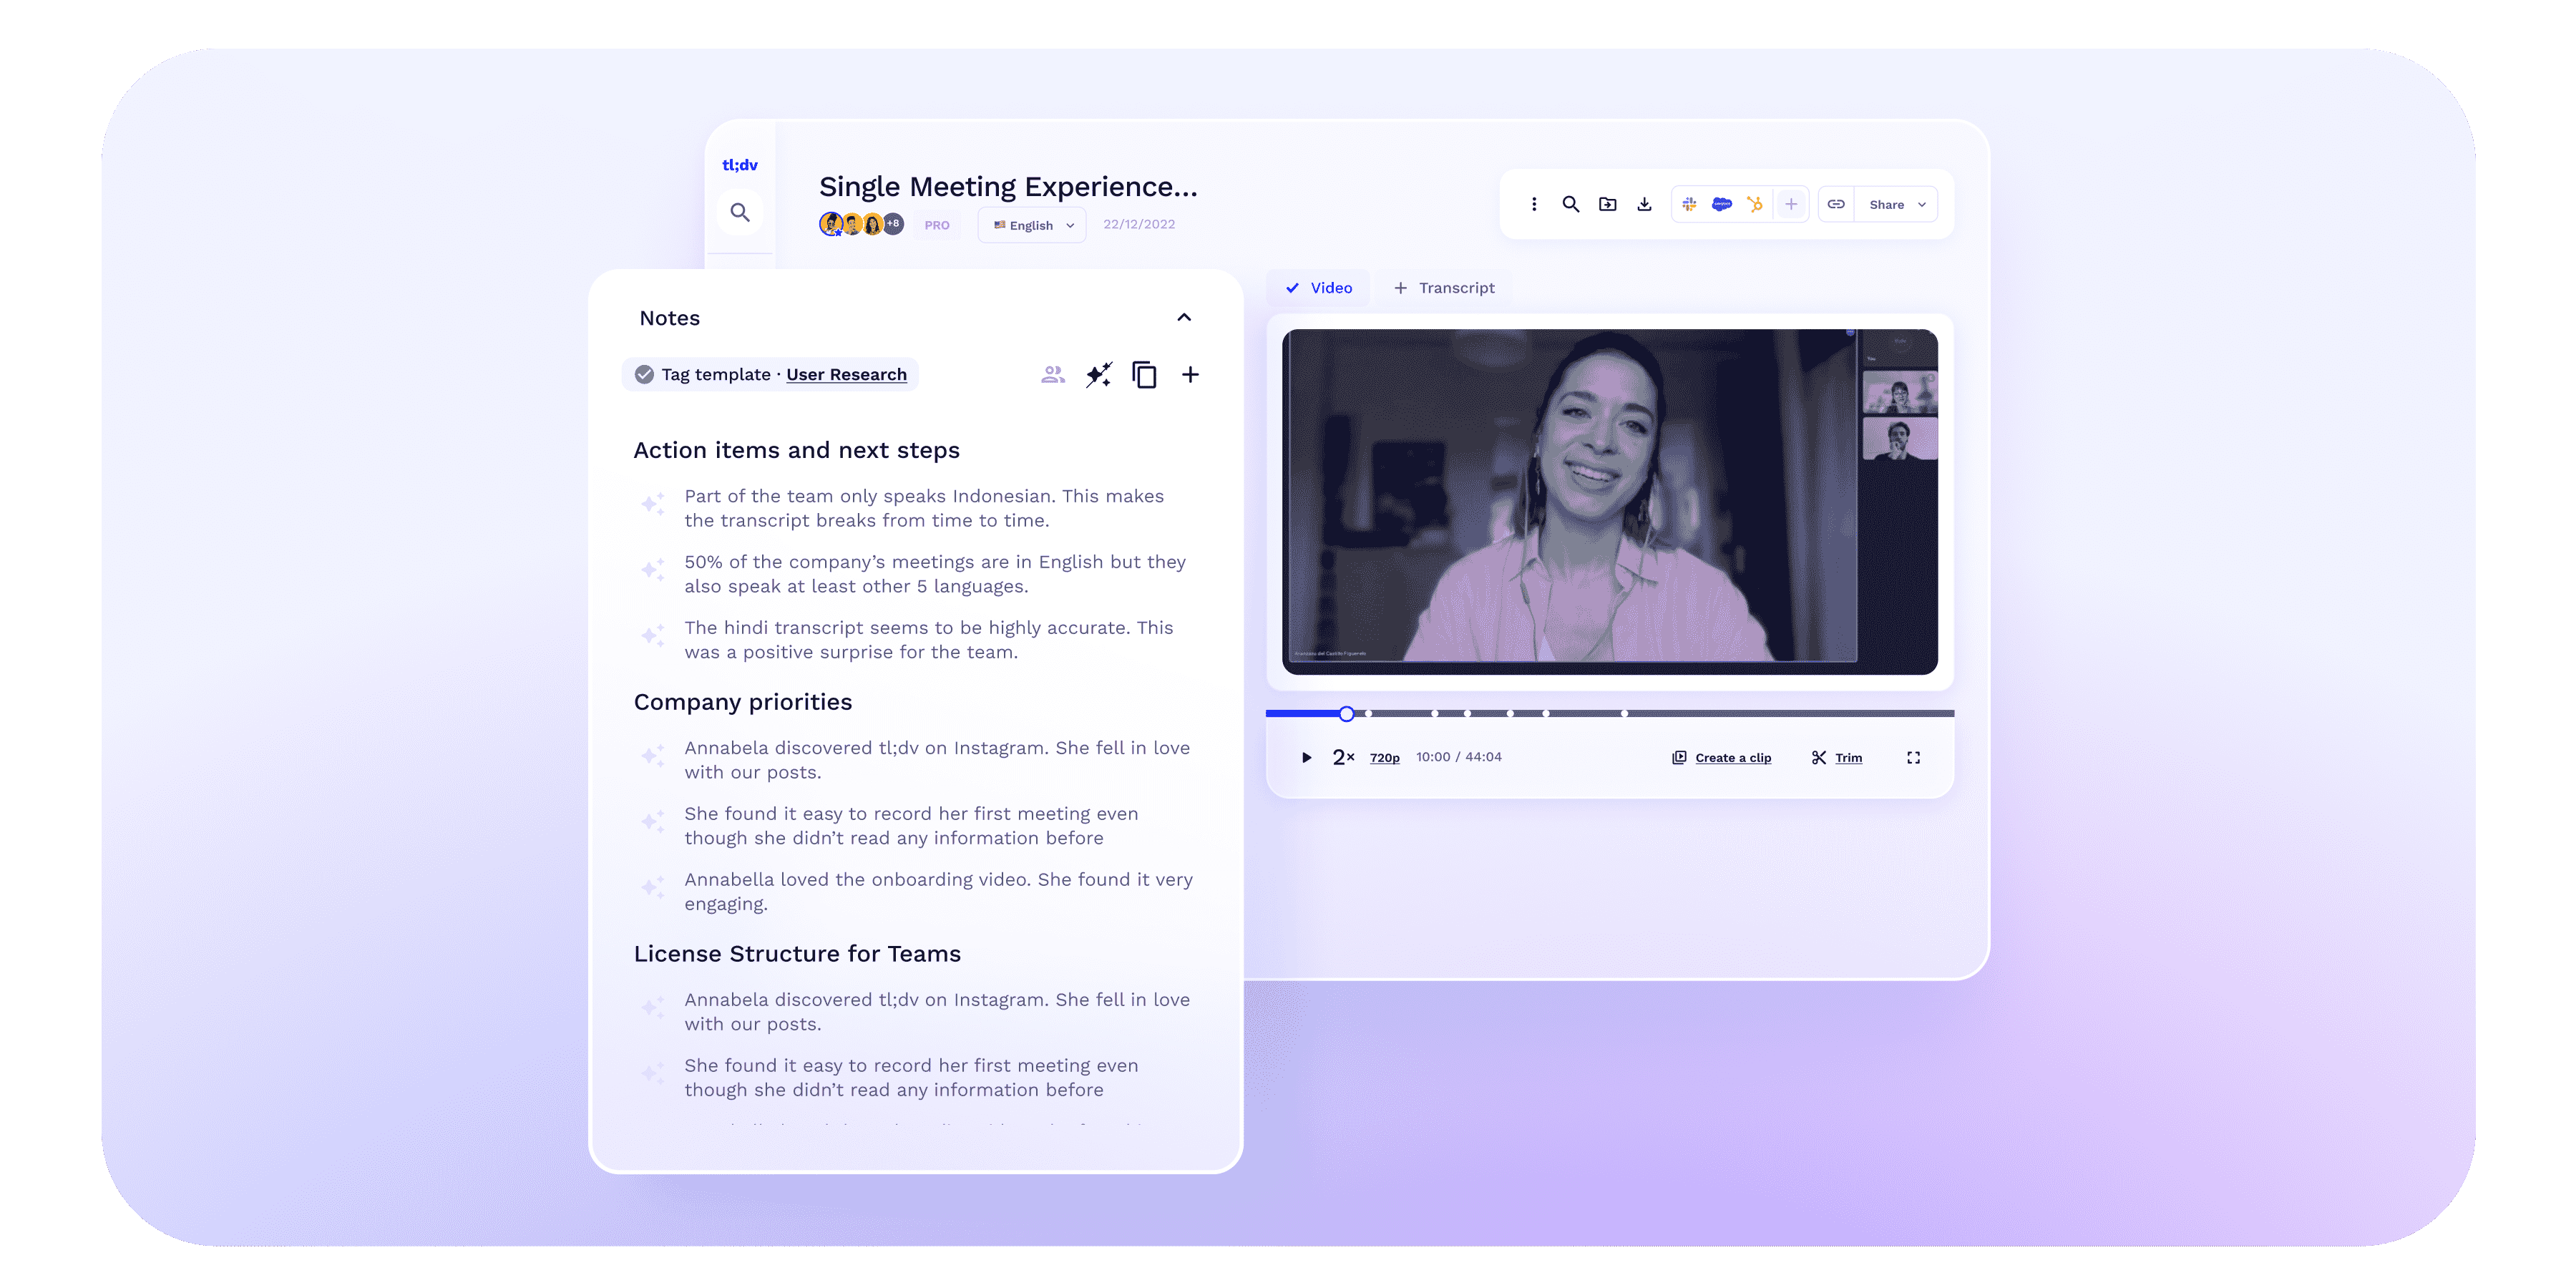2576x1288 pixels.
Task: Download the meeting recording
Action: click(x=1644, y=204)
